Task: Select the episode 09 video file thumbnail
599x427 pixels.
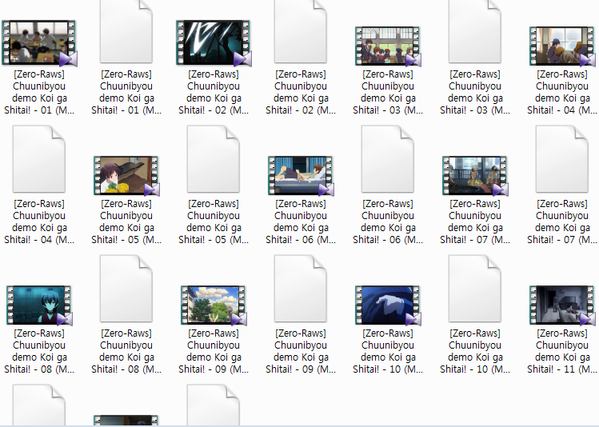Action: coord(214,305)
